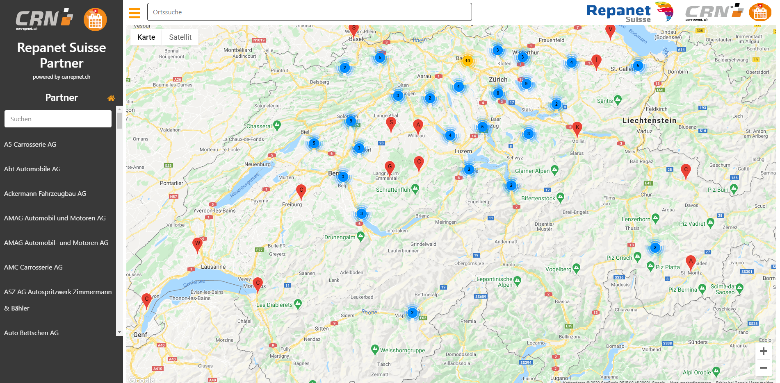The height and width of the screenshot is (383, 780).
Task: Click the orange home icon beside Partner
Action: (x=111, y=98)
